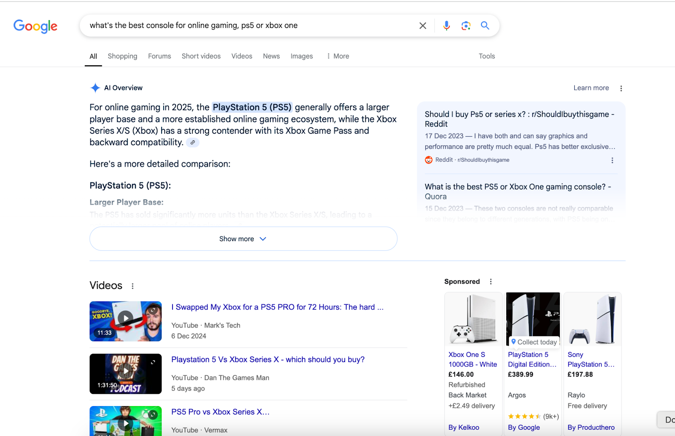Click the 'PlayStation 5 (PS5):' heading
The height and width of the screenshot is (436, 675).
click(130, 186)
